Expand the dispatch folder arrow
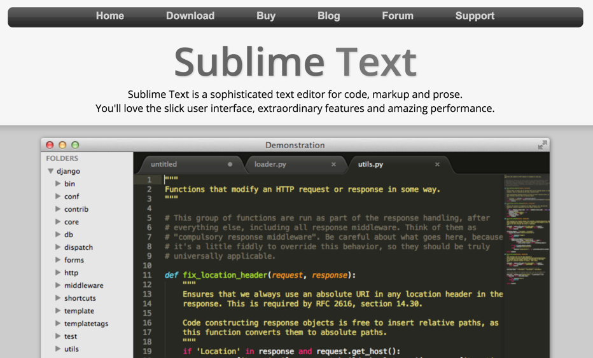This screenshot has width=593, height=358. 58,247
